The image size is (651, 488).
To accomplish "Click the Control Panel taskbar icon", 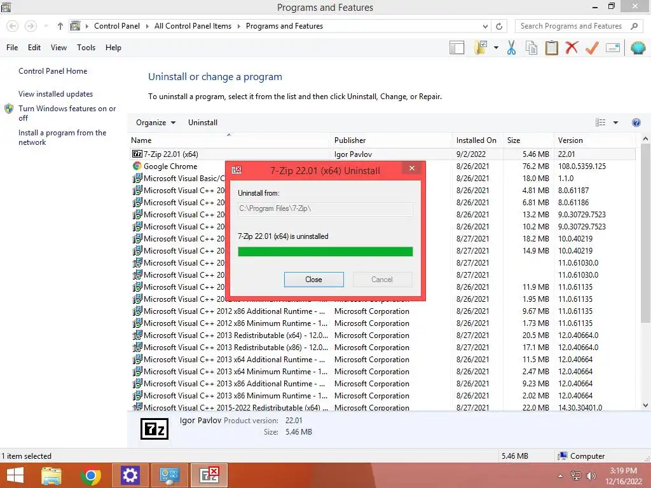I will pyautogui.click(x=169, y=475).
